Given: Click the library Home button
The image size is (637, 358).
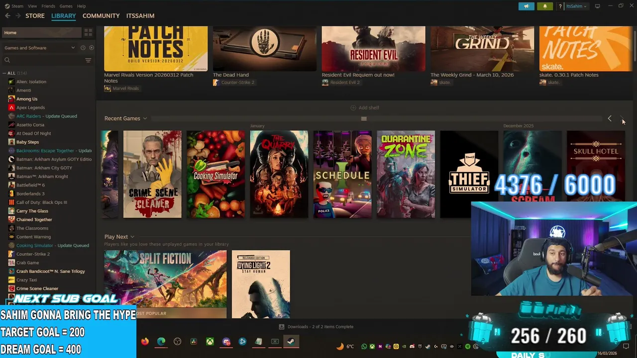Looking at the screenshot, I should [x=42, y=32].
